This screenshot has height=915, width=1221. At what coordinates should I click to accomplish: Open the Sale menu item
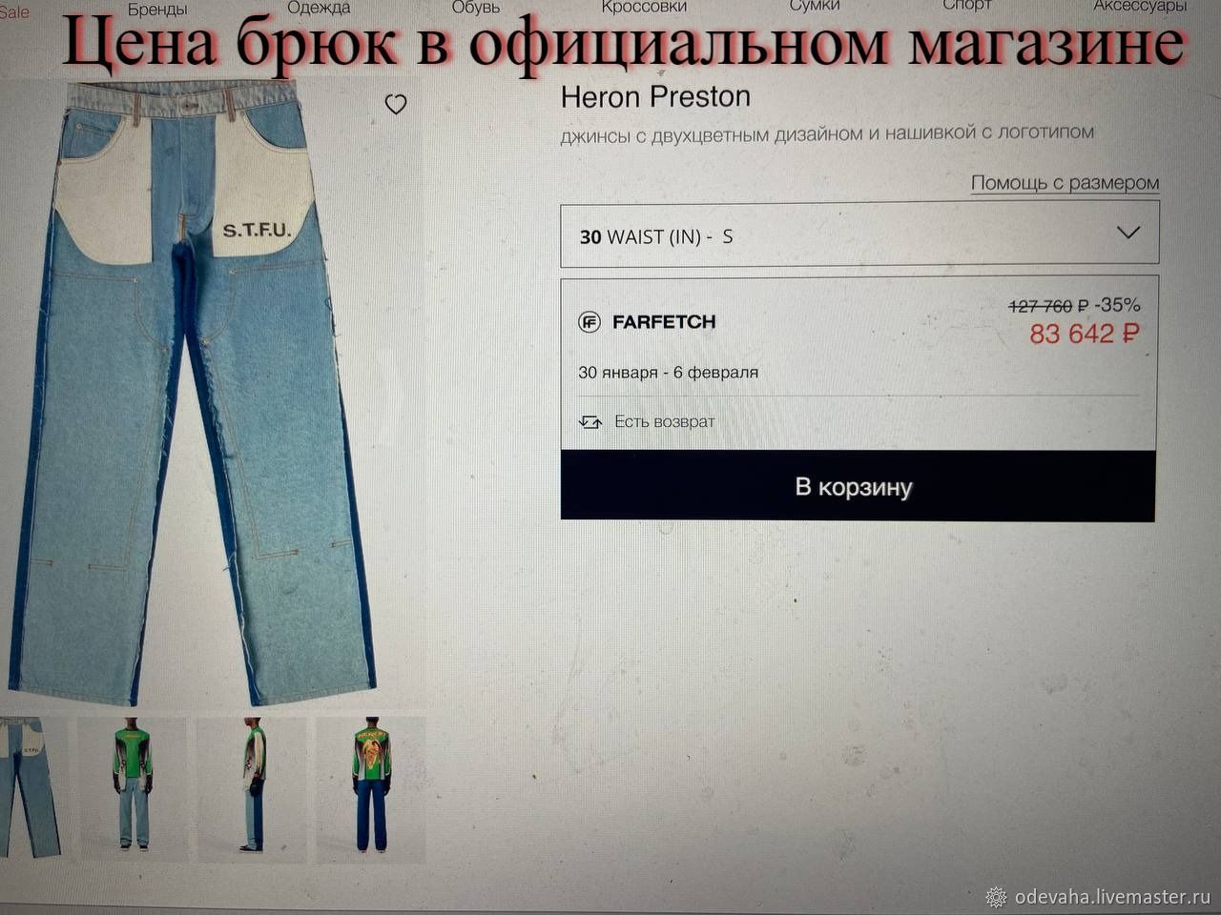tap(14, 11)
